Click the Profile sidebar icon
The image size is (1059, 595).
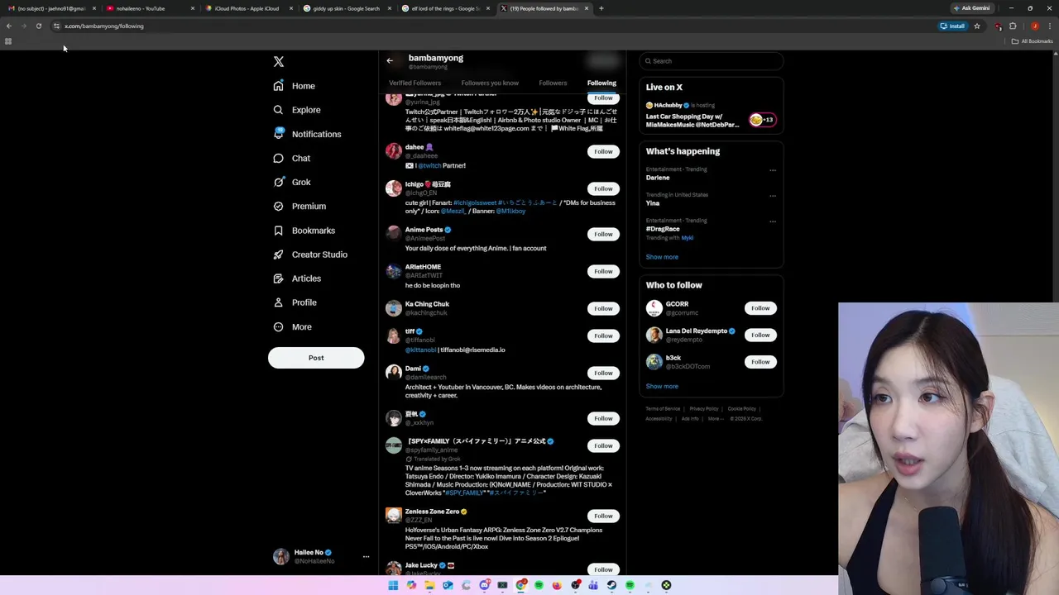click(x=279, y=302)
